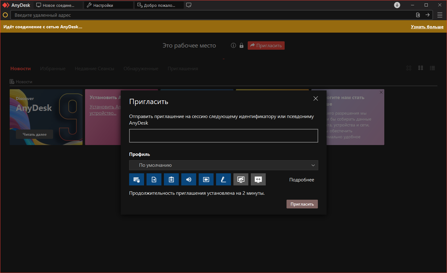The image size is (447, 273).
Task: Click the file transfer icon in address bar
Action: (x=418, y=15)
